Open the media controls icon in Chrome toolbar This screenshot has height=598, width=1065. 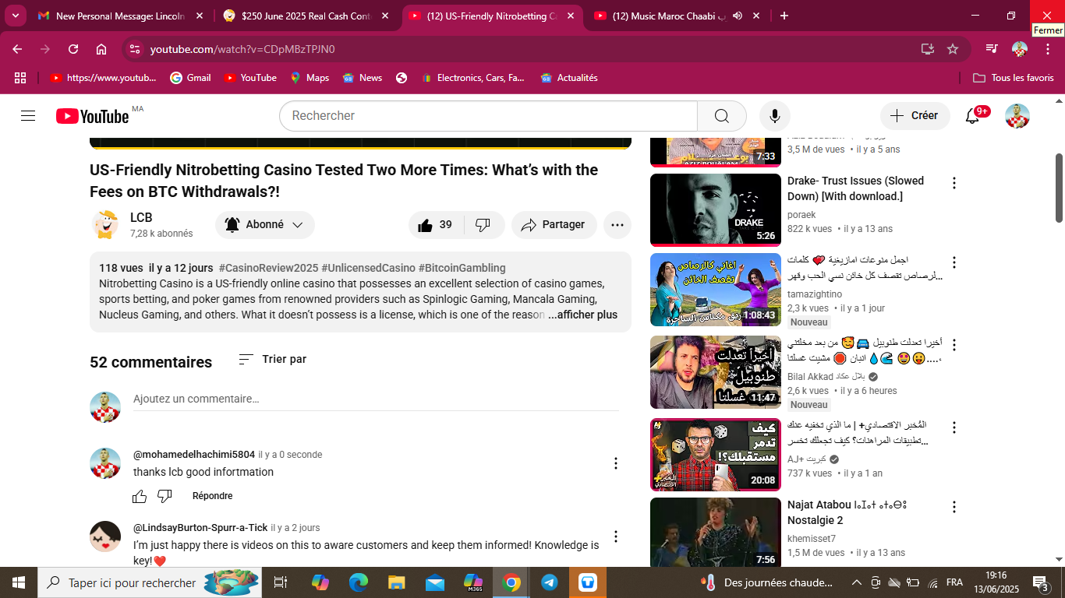tap(991, 49)
